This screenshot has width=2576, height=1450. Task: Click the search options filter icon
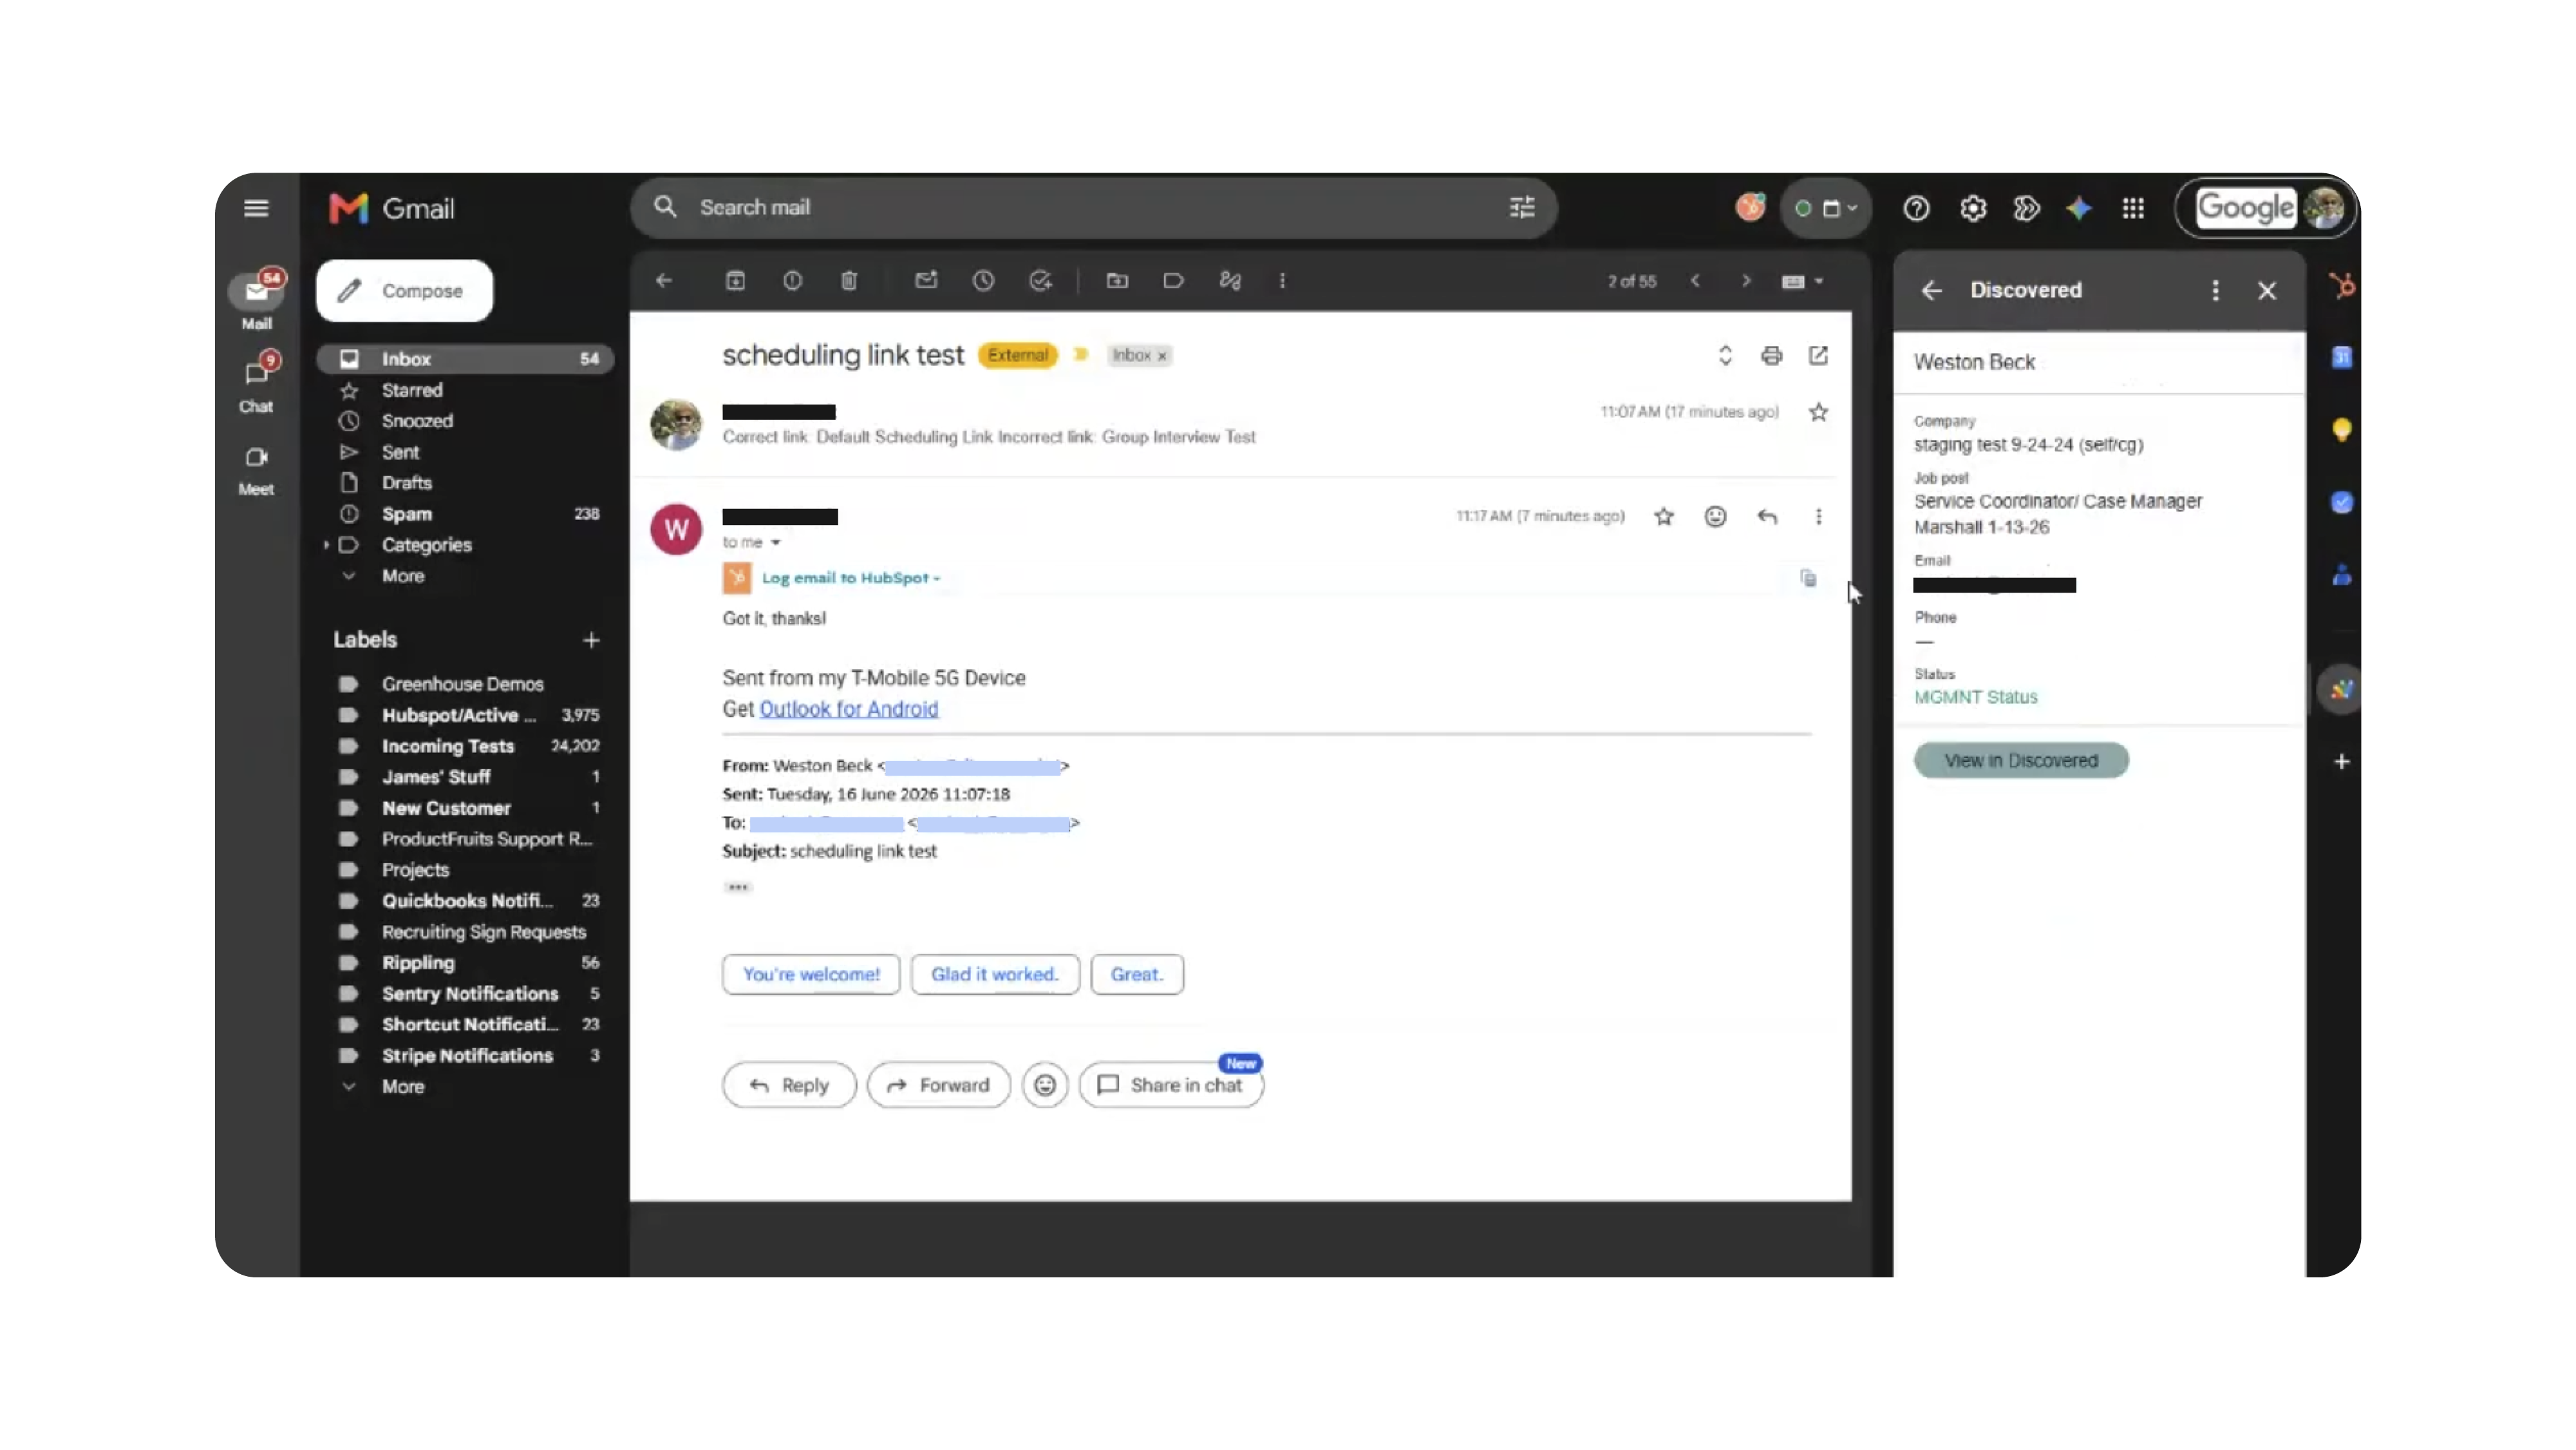tap(1521, 207)
